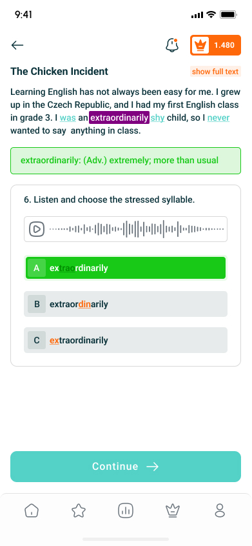This screenshot has height=546, width=252.
Task: Tap the underlined word 'shy'
Action: [157, 118]
